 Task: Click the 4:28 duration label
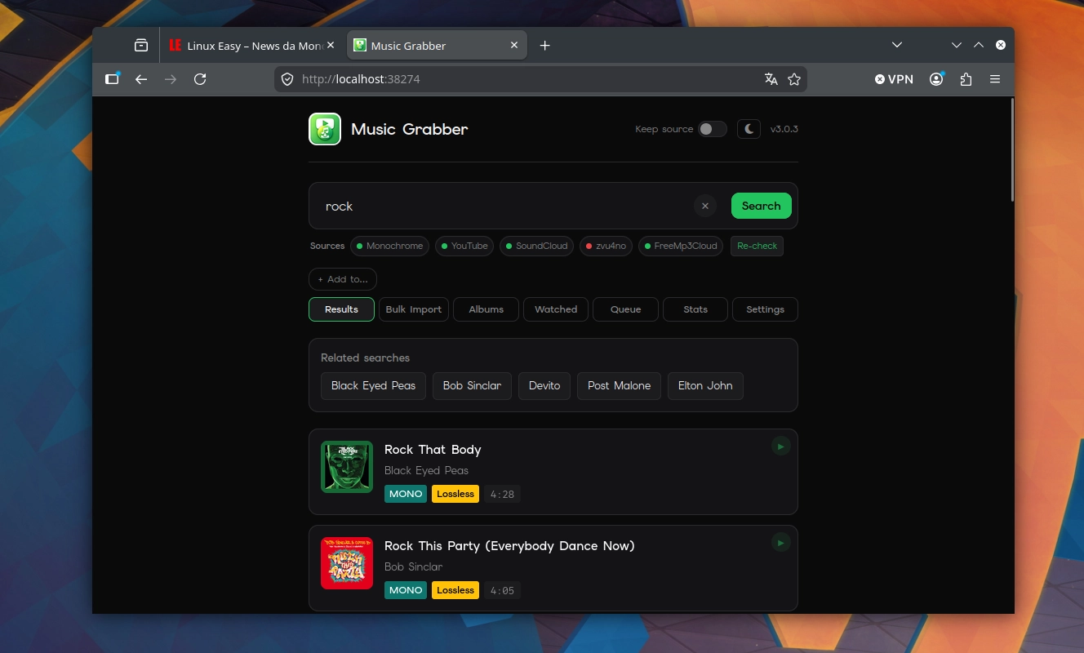coord(502,494)
